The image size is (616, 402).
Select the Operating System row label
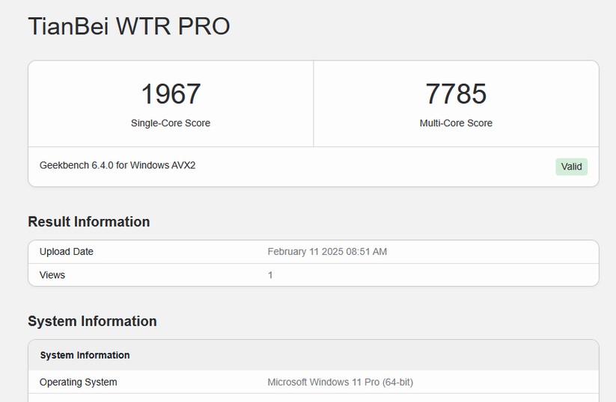(79, 382)
